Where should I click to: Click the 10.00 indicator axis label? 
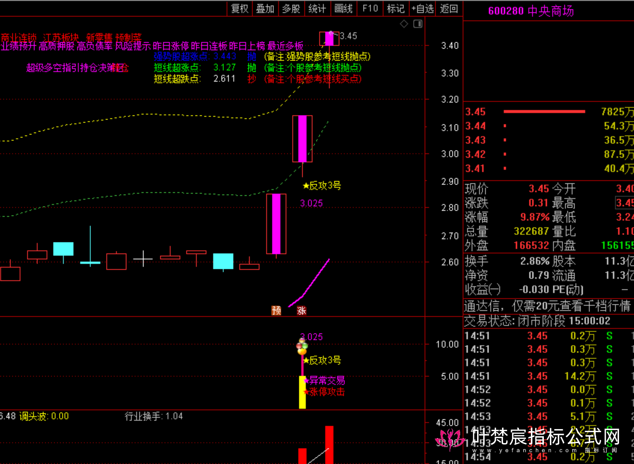click(447, 344)
